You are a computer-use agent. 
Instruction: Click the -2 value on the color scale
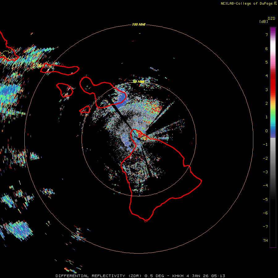pyautogui.click(x=265, y=158)
